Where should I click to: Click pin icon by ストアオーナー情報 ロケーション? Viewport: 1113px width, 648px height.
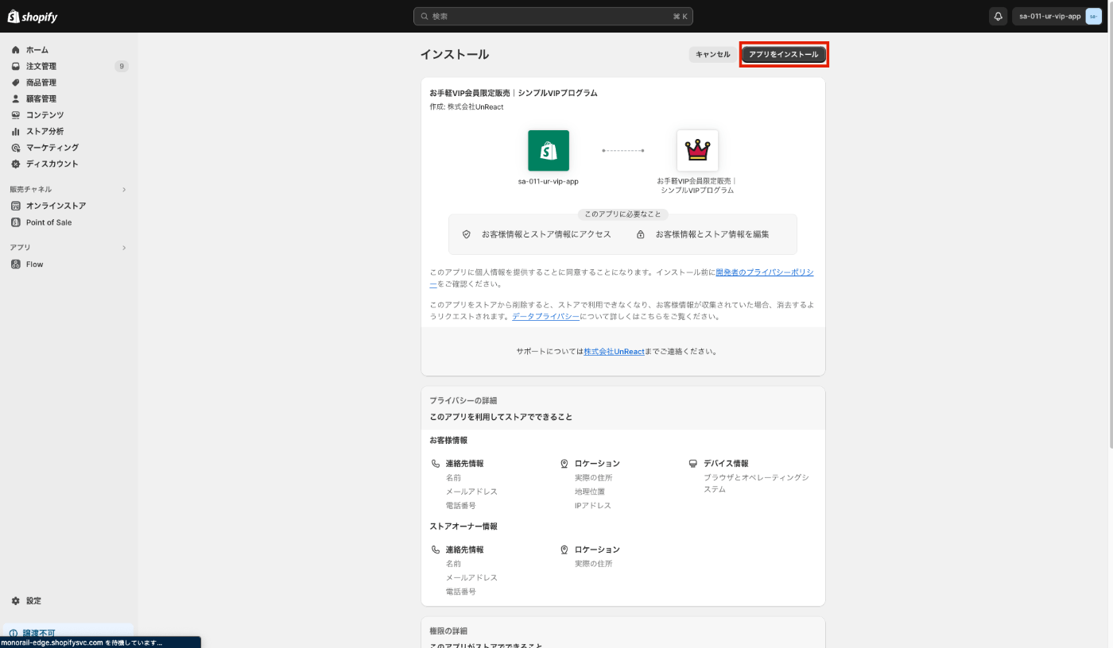(x=564, y=550)
